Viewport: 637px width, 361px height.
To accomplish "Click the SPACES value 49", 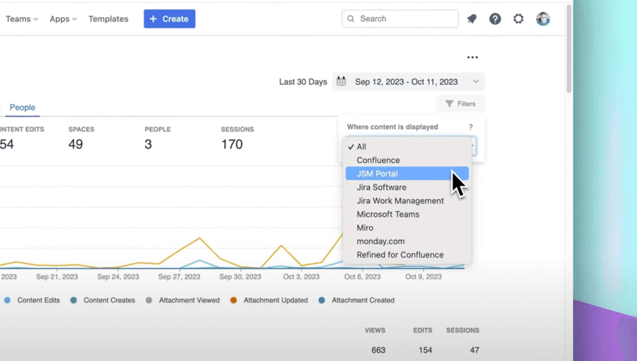I will (x=76, y=144).
